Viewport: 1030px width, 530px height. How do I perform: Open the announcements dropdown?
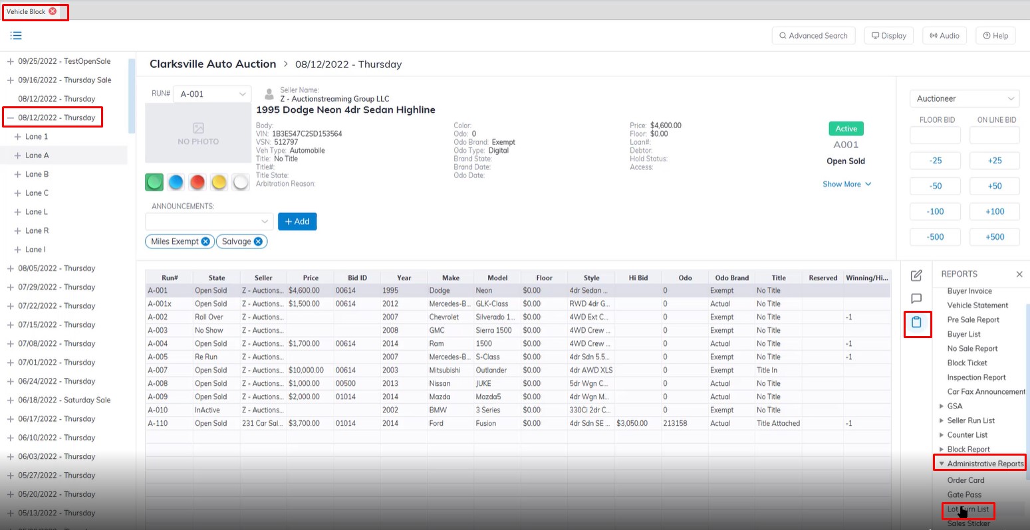pos(209,221)
